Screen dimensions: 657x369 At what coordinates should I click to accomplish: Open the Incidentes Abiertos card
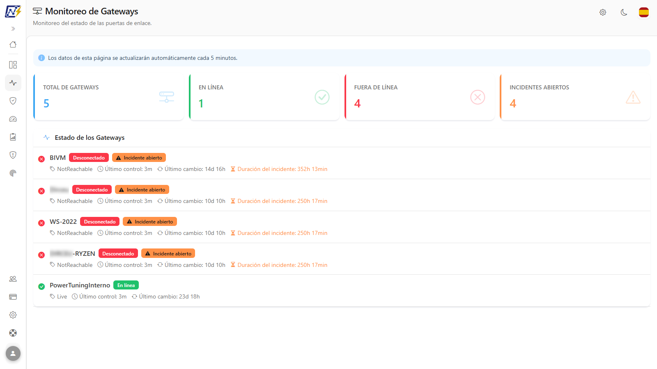(x=575, y=97)
